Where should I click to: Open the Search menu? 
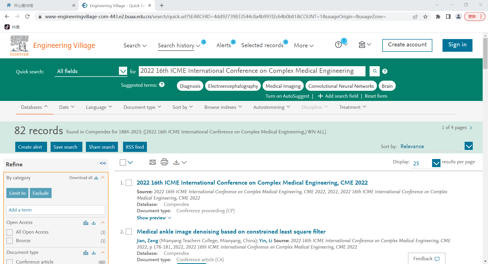[x=135, y=45]
